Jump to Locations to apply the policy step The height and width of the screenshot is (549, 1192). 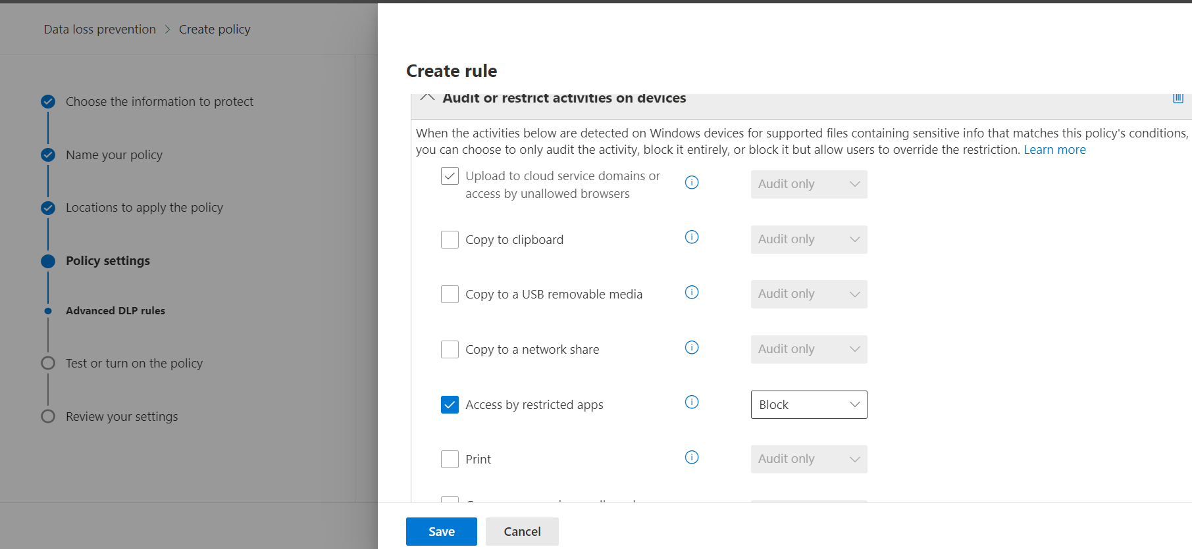[x=144, y=208]
